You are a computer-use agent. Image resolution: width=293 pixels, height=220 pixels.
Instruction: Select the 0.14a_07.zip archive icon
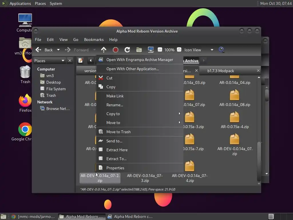[x=189, y=95]
